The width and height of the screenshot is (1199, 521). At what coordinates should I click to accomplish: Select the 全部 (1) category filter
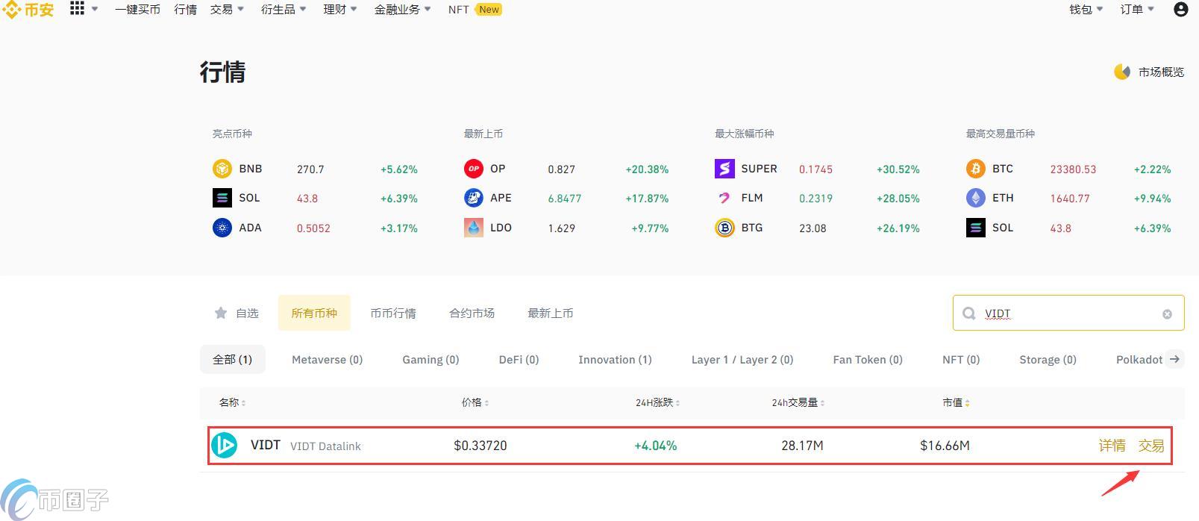(x=232, y=359)
